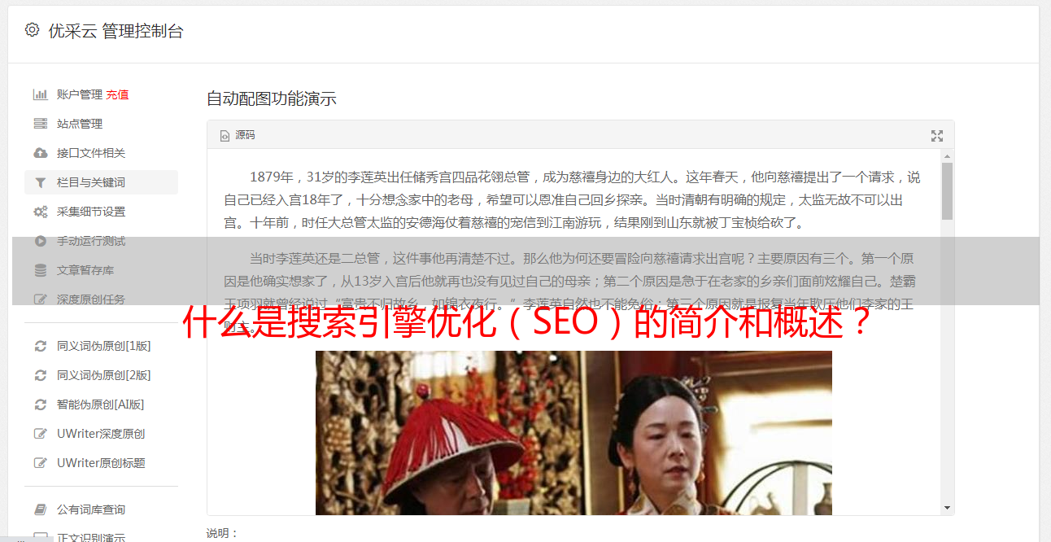Image resolution: width=1051 pixels, height=542 pixels.
Task: Click the scrollbar up arrow in editor
Action: (x=947, y=156)
